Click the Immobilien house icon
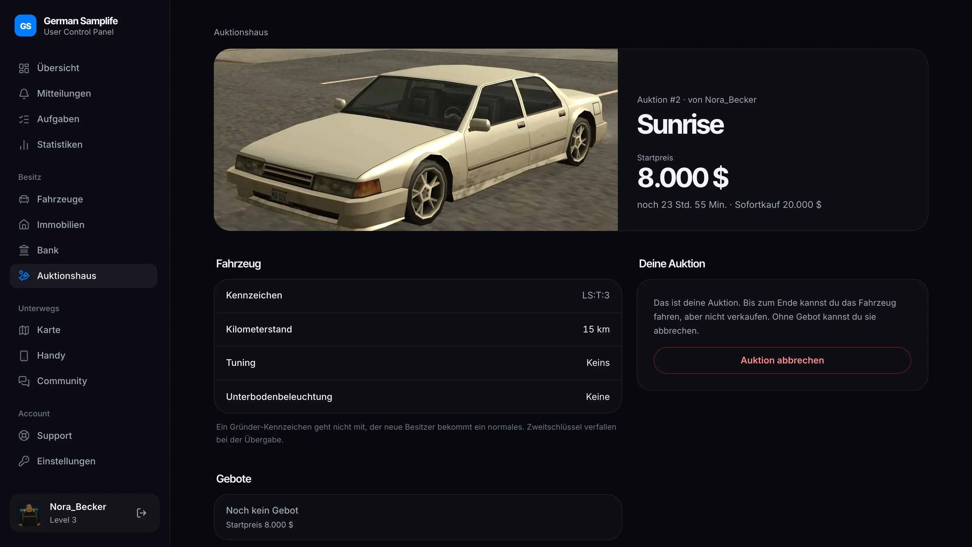 (24, 225)
